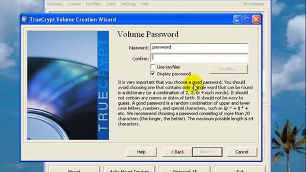Open the Keyfiles menu in main window
Viewport: 306px width, 172px height.
click(x=93, y=4)
